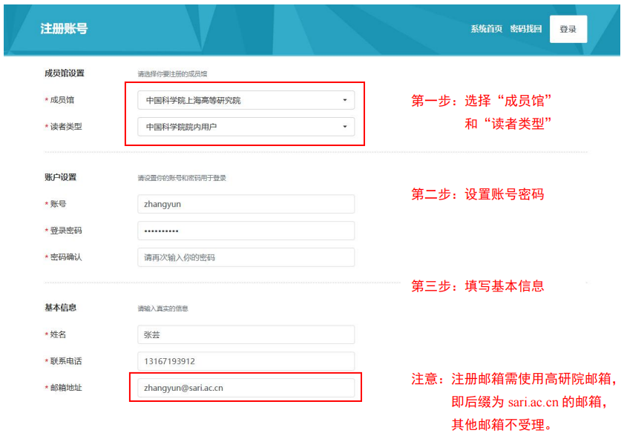Open the 系统首页 link

click(x=486, y=29)
